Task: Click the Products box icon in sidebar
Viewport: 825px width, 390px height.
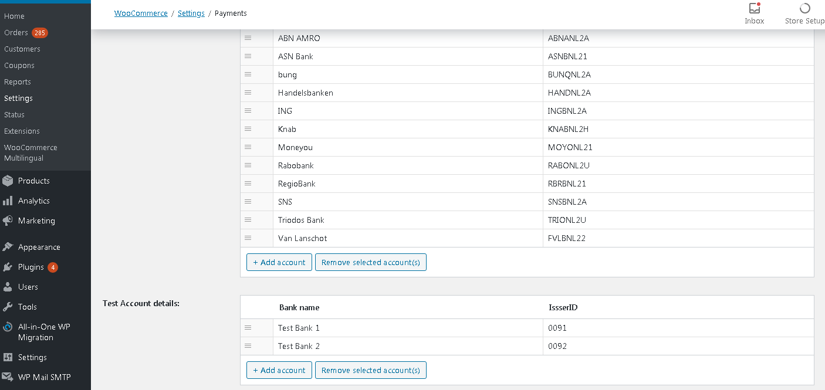Action: 8,181
